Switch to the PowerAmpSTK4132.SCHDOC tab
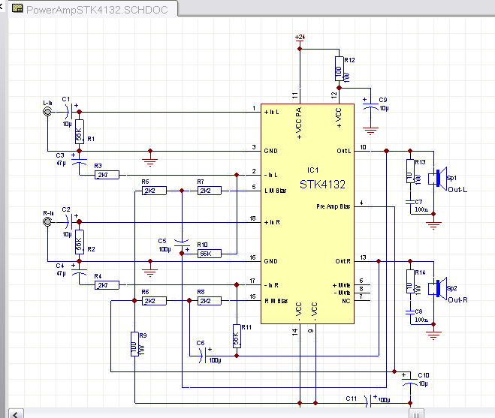The image size is (495, 418). tap(93, 9)
